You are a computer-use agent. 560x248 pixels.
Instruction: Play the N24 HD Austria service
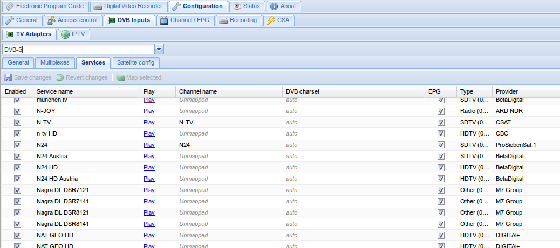[149, 179]
